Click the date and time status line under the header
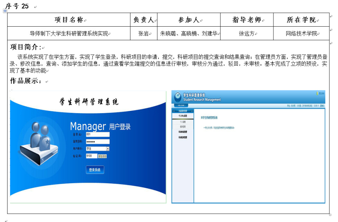 306,106
